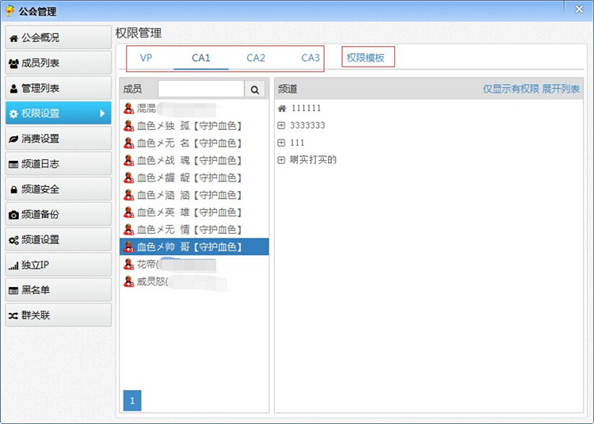
Task: Switch to the CA3 tab
Action: click(310, 58)
